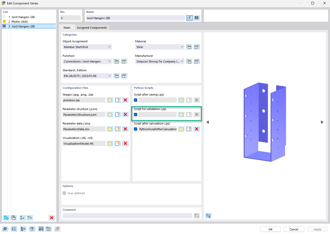Create new Manufacturer entry icon

189,61
